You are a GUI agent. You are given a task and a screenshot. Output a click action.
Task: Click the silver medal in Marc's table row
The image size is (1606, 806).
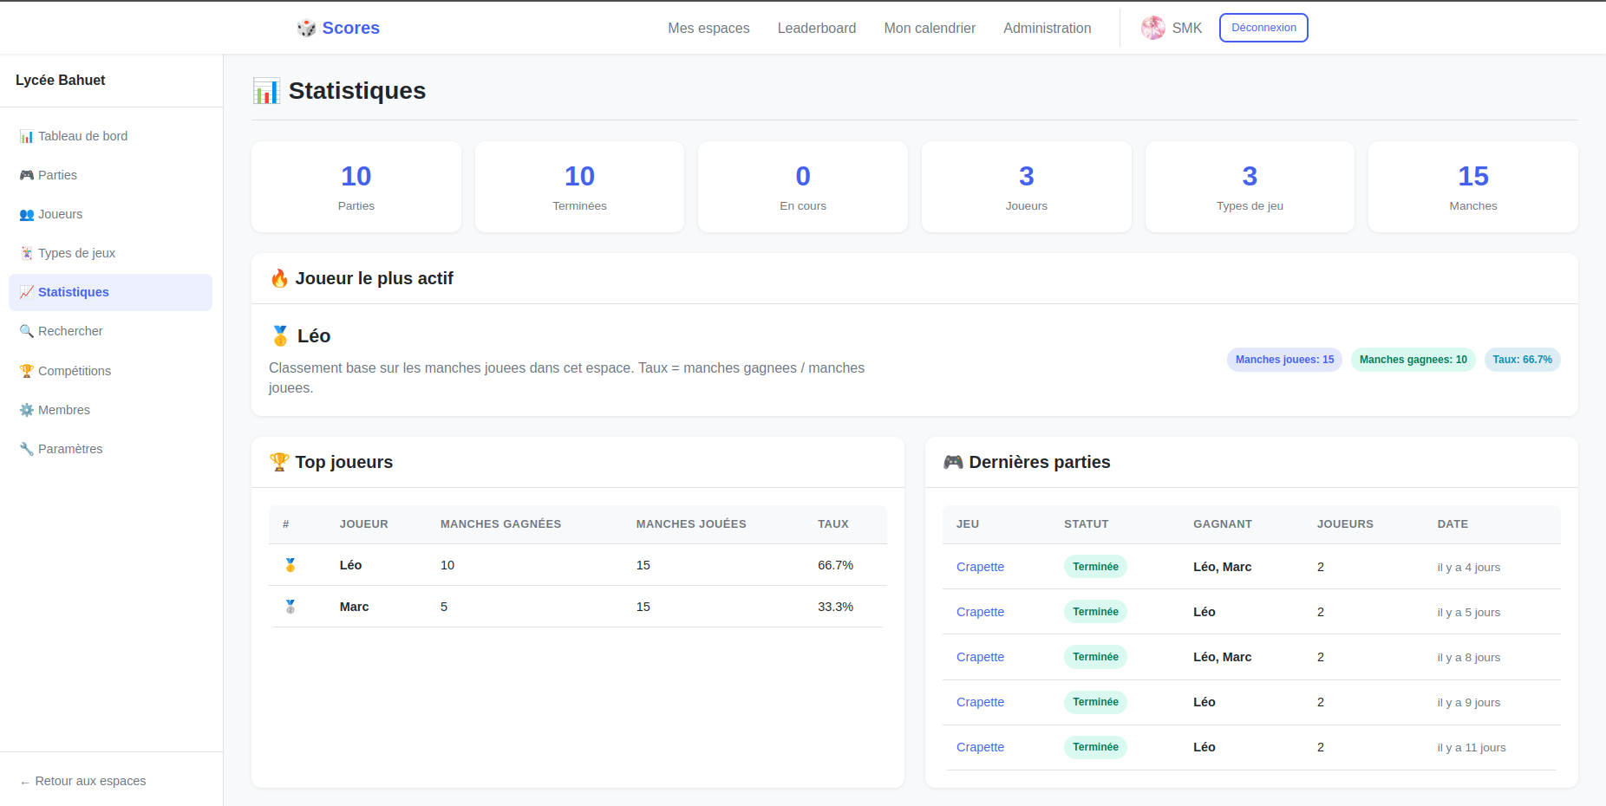coord(291,607)
